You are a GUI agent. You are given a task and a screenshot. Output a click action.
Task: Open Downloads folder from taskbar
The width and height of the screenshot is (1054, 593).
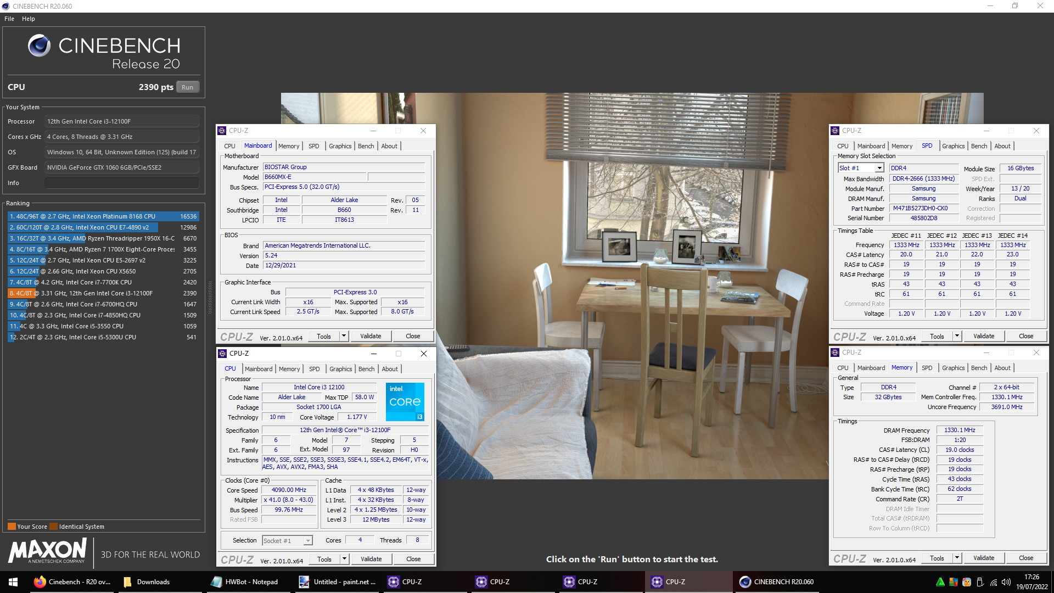pos(147,582)
